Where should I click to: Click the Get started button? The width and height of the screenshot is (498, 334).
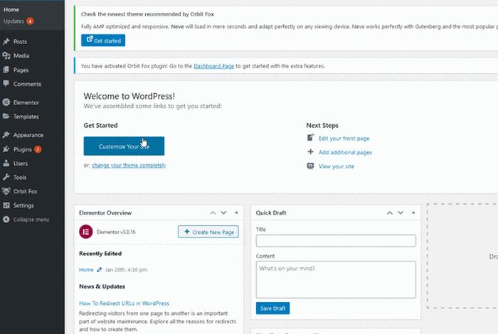(x=103, y=41)
